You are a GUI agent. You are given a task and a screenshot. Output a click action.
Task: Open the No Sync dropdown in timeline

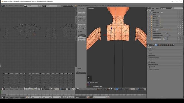[80, 97]
